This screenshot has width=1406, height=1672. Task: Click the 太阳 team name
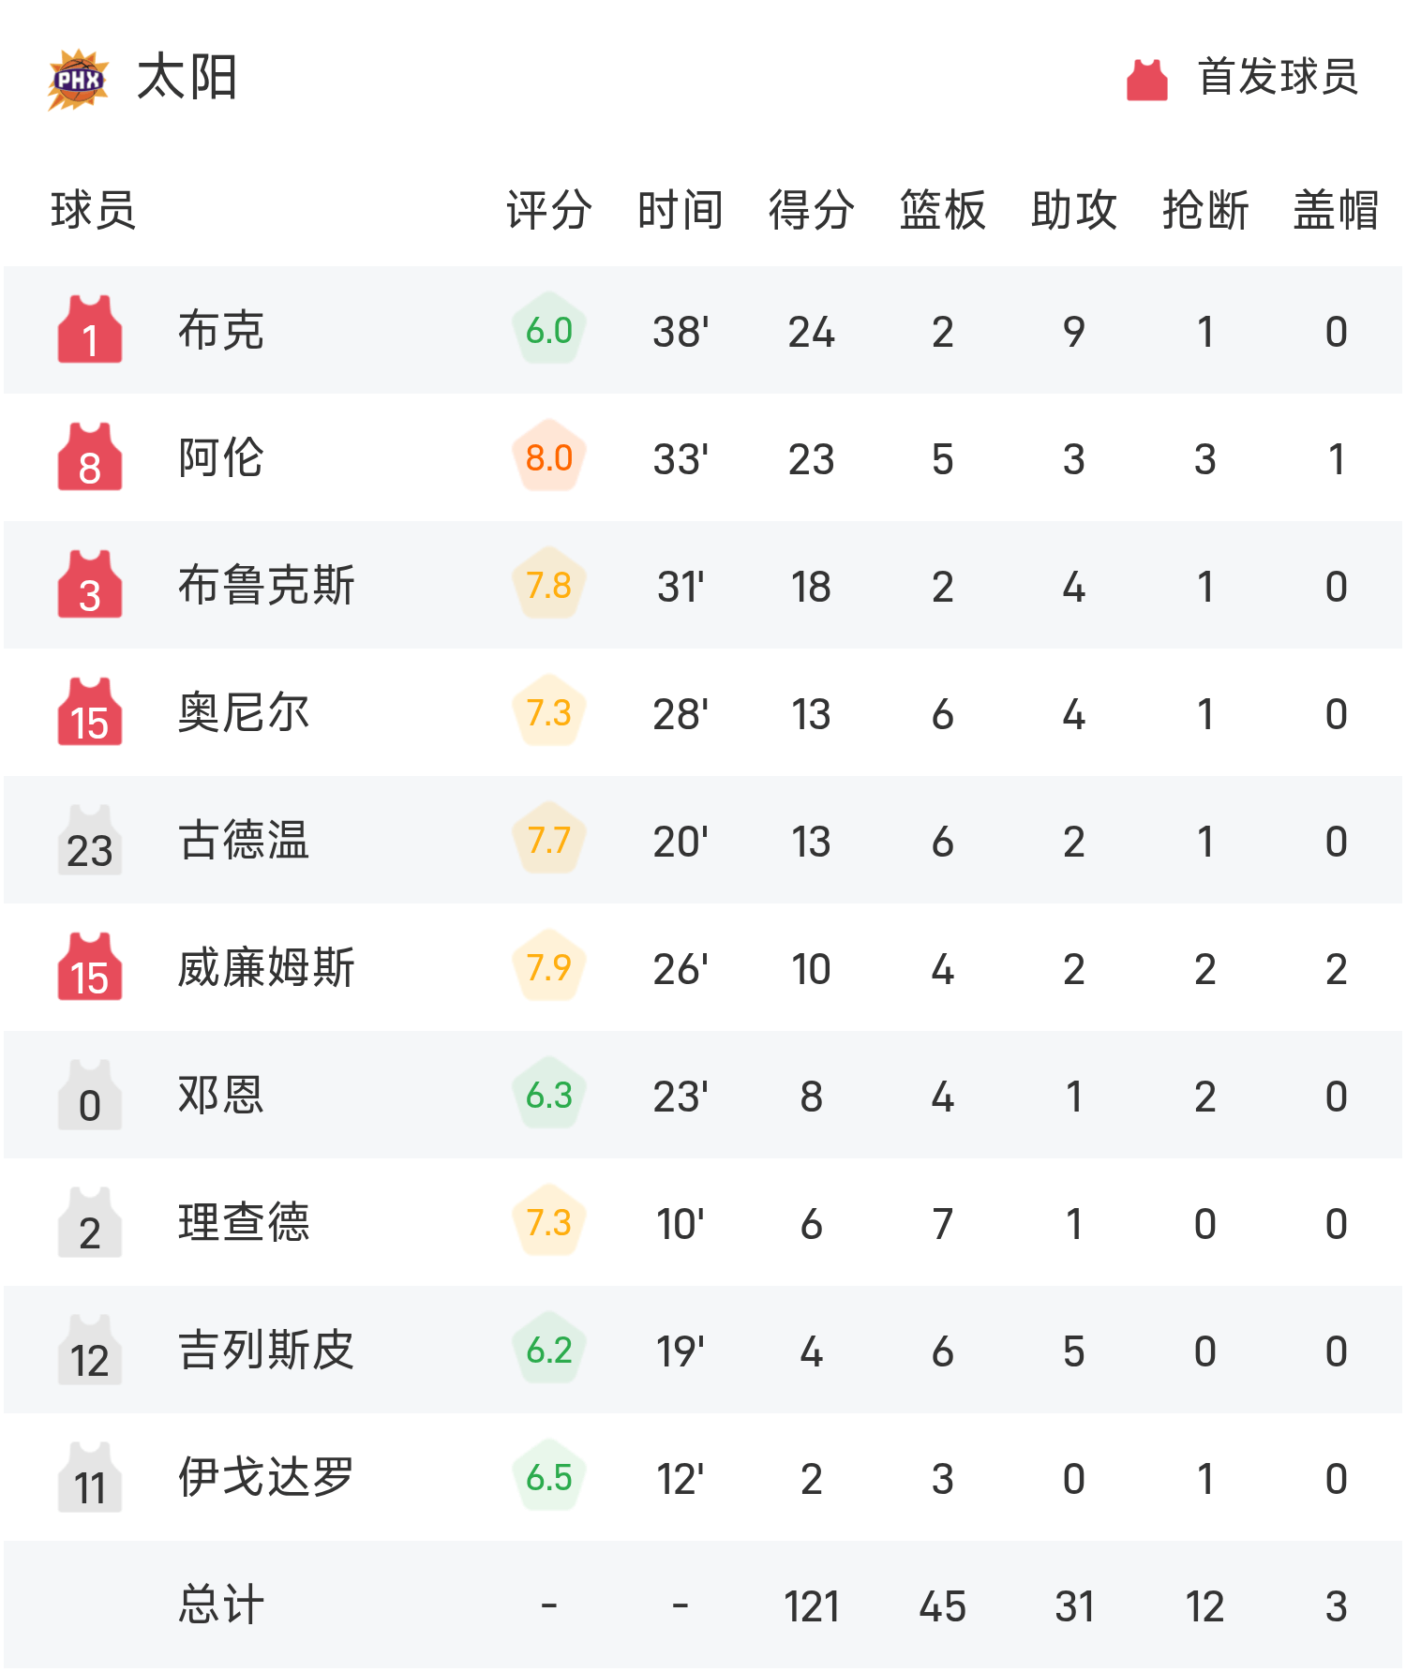point(187,78)
